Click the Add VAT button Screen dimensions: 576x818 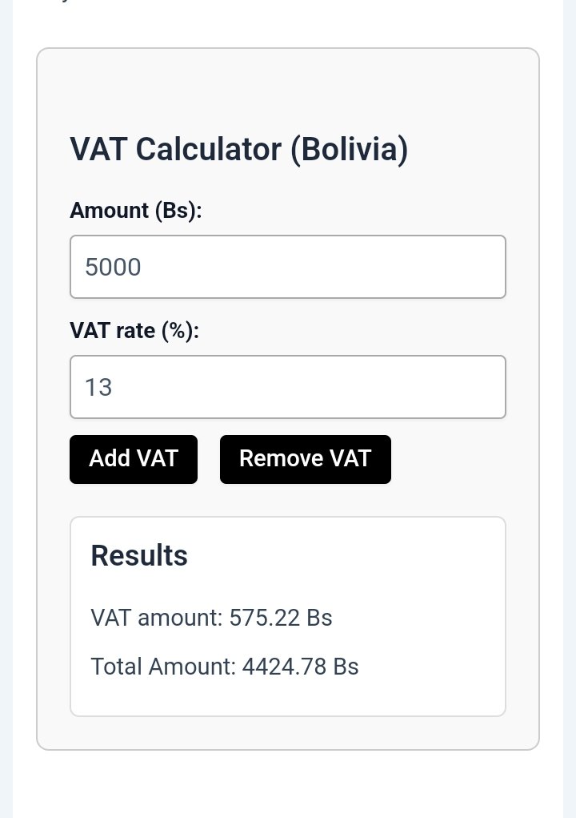(134, 459)
